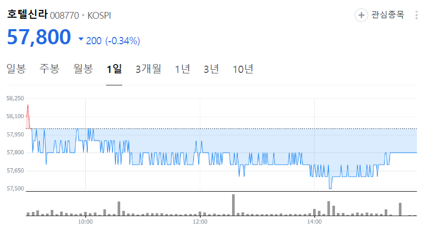426x226 pixels.
Task: Click the 57,500 y-axis label
Action: coord(15,189)
